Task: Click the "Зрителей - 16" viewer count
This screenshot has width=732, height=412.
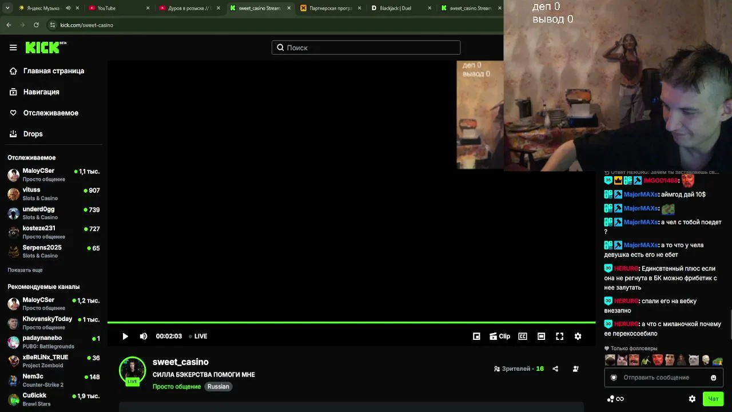Action: click(x=519, y=369)
